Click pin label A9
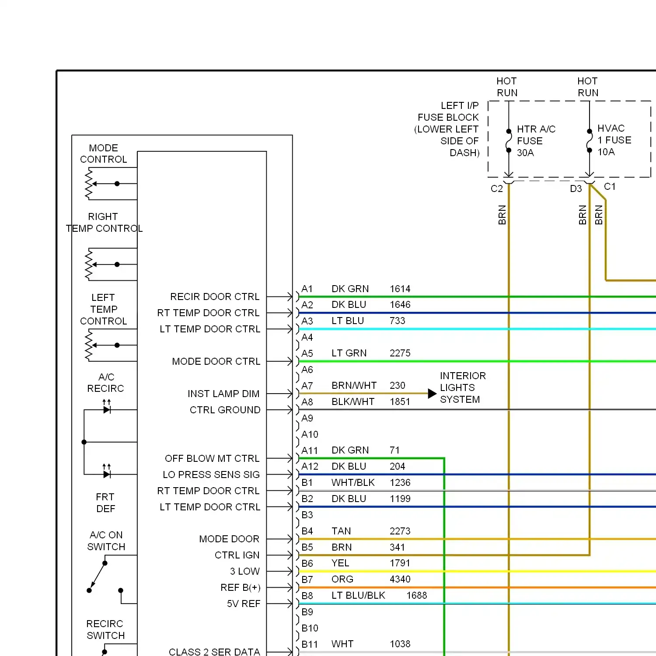Screen dimensions: 656x656 coord(307,418)
